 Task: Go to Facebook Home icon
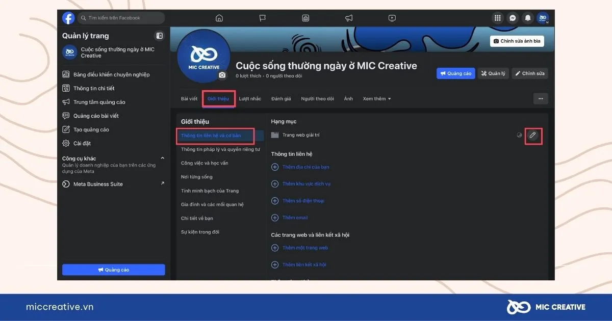click(x=219, y=18)
